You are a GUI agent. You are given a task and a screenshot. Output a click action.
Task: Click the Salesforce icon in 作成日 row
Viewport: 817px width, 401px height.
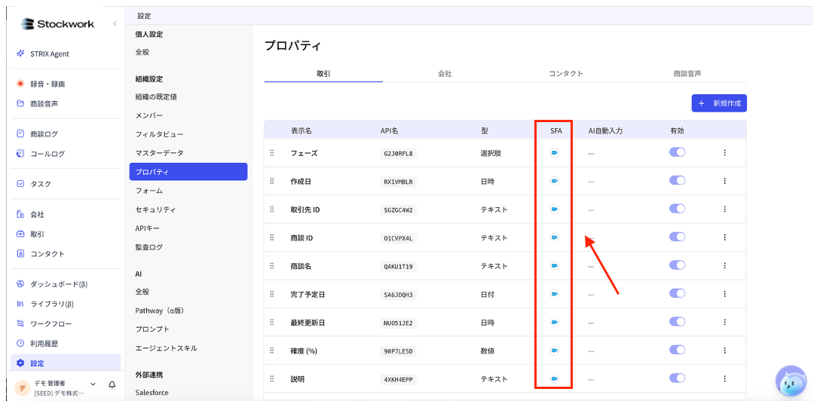(x=555, y=181)
